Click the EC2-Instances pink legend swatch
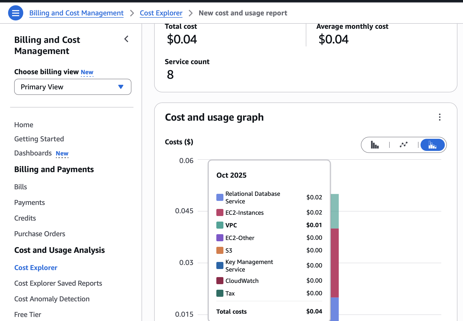This screenshot has height=321, width=463. pos(220,212)
